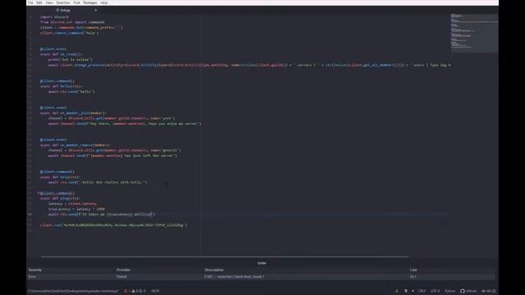Click the Python file icon on the tab
Viewport: 525px width, 295px height.
click(x=57, y=11)
